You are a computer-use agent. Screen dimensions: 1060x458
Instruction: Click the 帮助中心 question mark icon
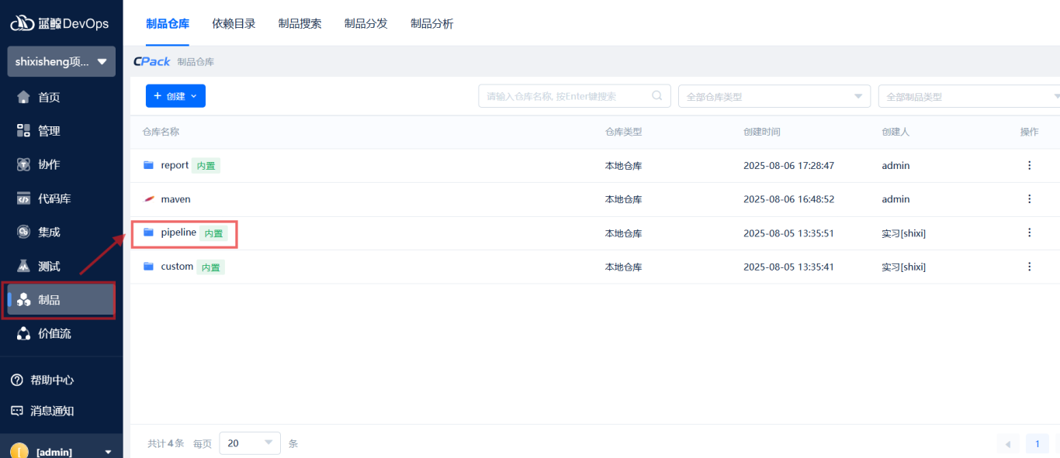point(16,380)
